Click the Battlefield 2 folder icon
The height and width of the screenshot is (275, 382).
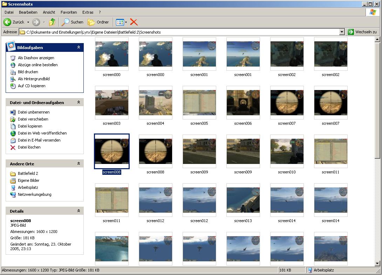(13, 174)
